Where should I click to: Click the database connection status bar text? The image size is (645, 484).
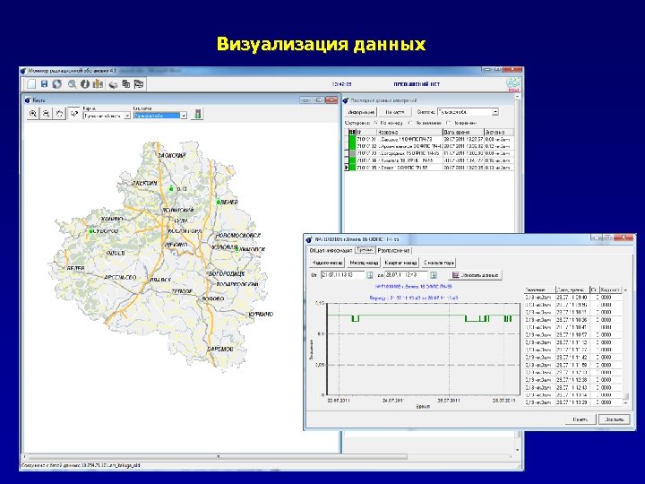(81, 465)
